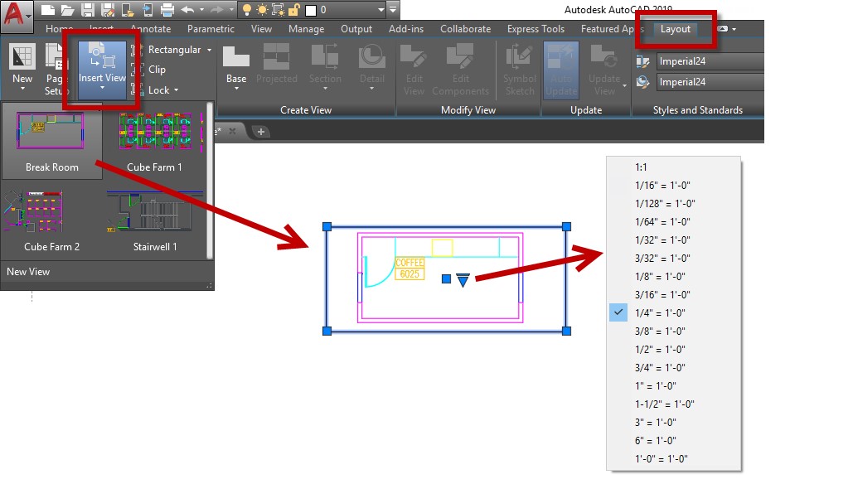Toggle the layer on/off lightbulb icon
853x484 pixels.
pos(246,10)
